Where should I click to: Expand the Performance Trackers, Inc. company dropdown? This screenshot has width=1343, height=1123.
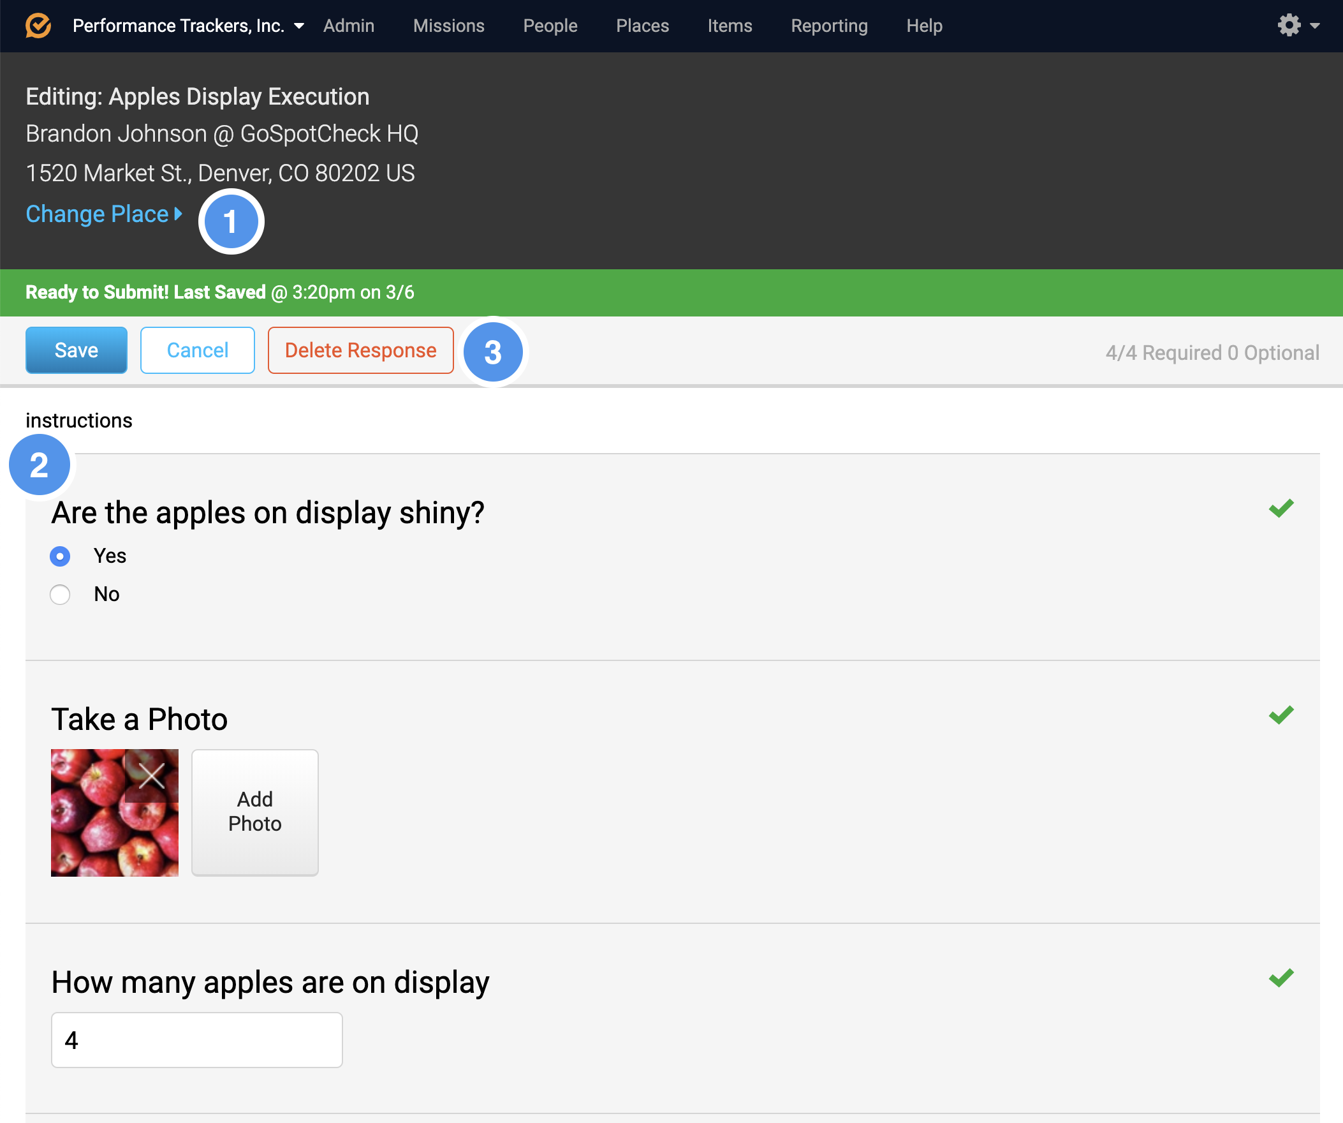pos(188,26)
